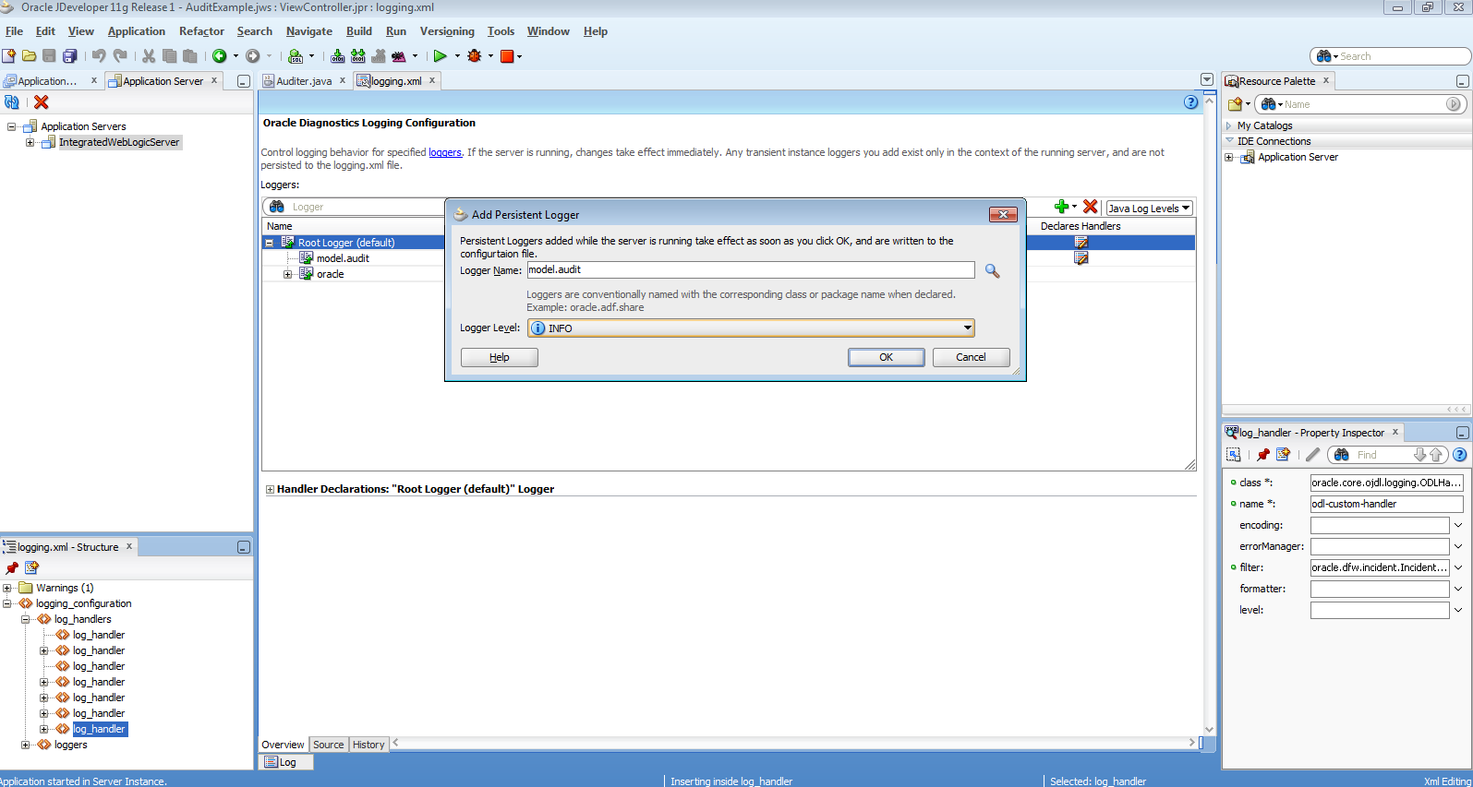Click the New gallery toolbar icon
This screenshot has width=1473, height=787.
[9, 56]
